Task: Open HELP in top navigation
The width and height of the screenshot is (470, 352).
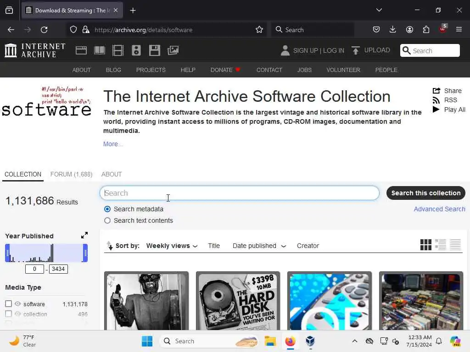Action: (x=188, y=70)
